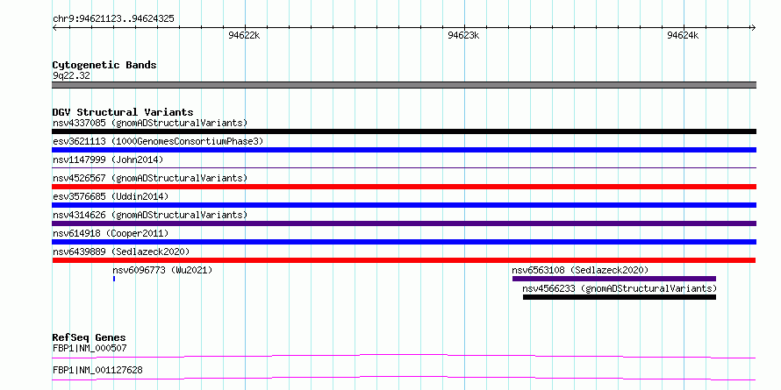Select the blue esv3576685 variant bar
Screen dimensions: 781x390
click(404, 205)
